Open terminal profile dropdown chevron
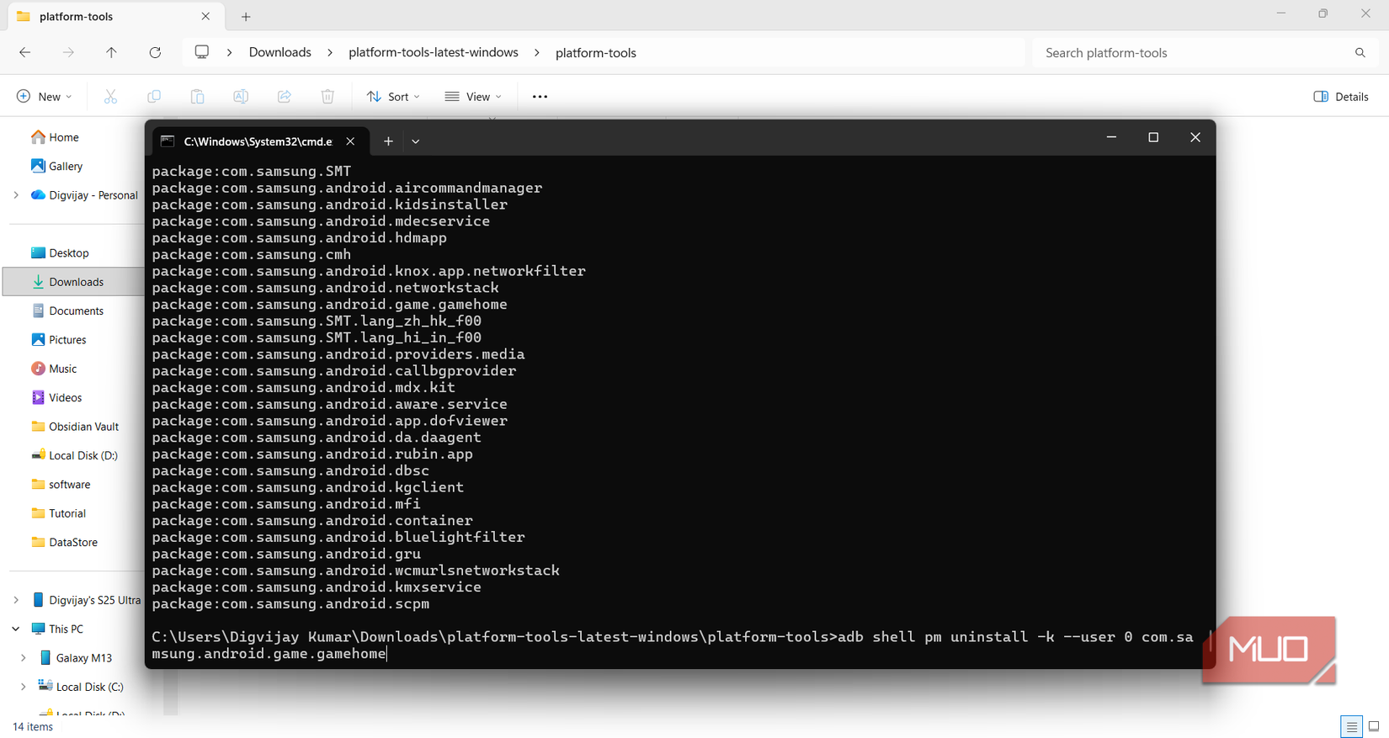The width and height of the screenshot is (1389, 738). pos(416,141)
